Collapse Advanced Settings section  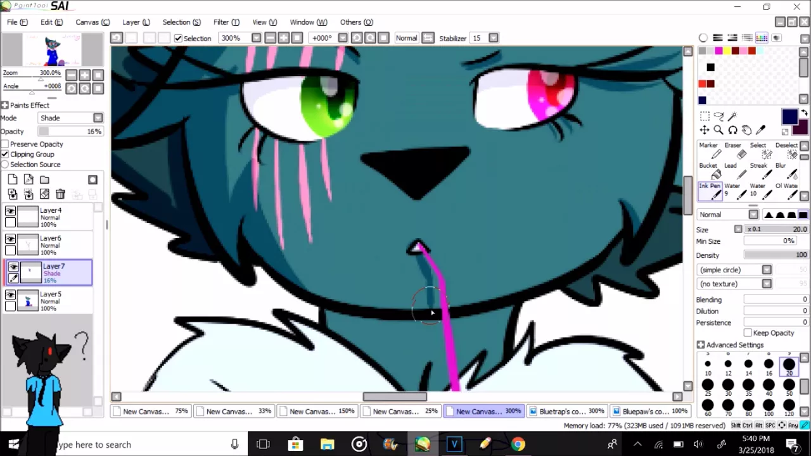point(701,345)
